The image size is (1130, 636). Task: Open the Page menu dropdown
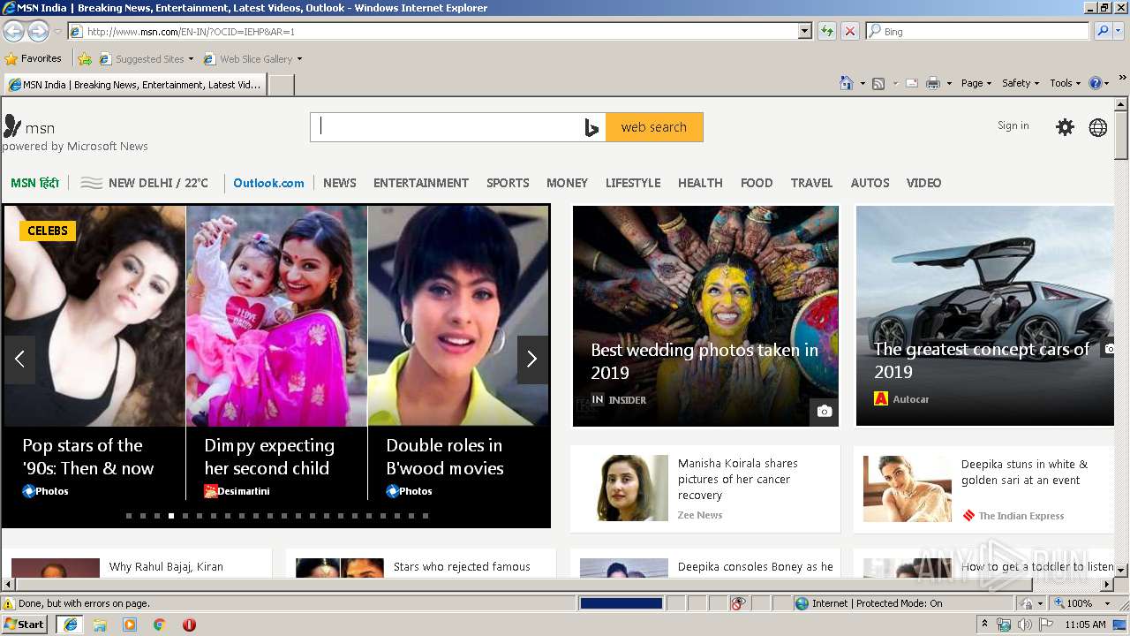point(976,83)
